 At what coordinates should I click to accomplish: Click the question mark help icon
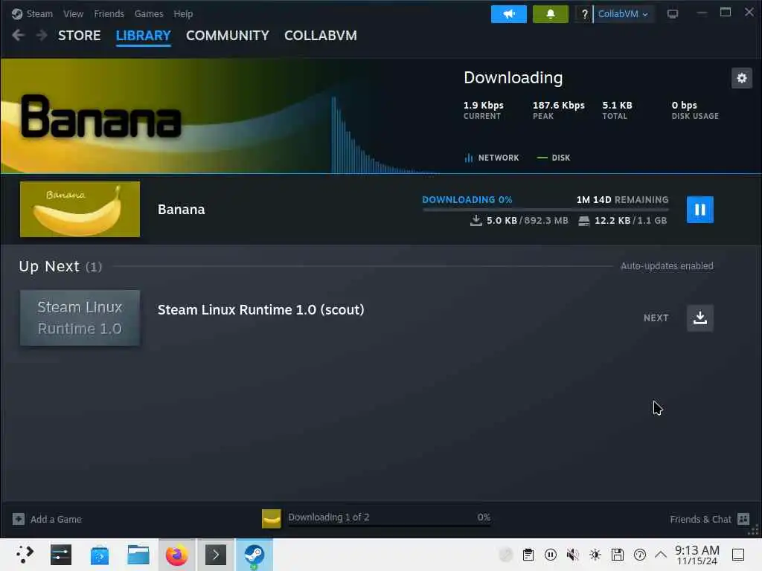584,13
